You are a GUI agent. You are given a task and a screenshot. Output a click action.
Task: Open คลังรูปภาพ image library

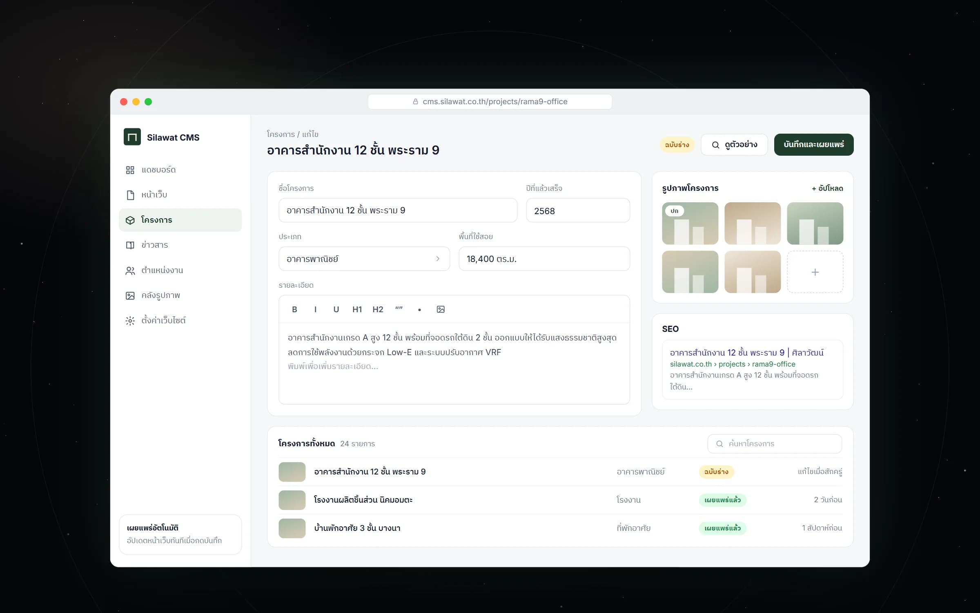point(180,295)
